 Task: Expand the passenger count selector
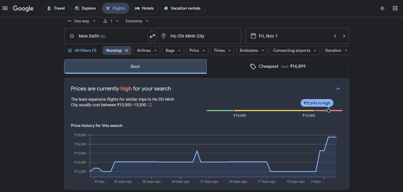111,21
